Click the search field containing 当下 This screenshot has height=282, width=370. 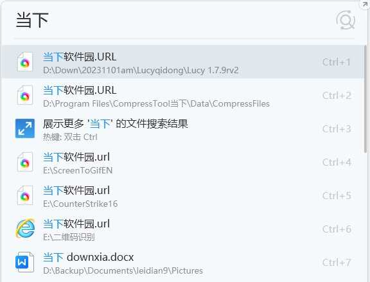(175, 21)
